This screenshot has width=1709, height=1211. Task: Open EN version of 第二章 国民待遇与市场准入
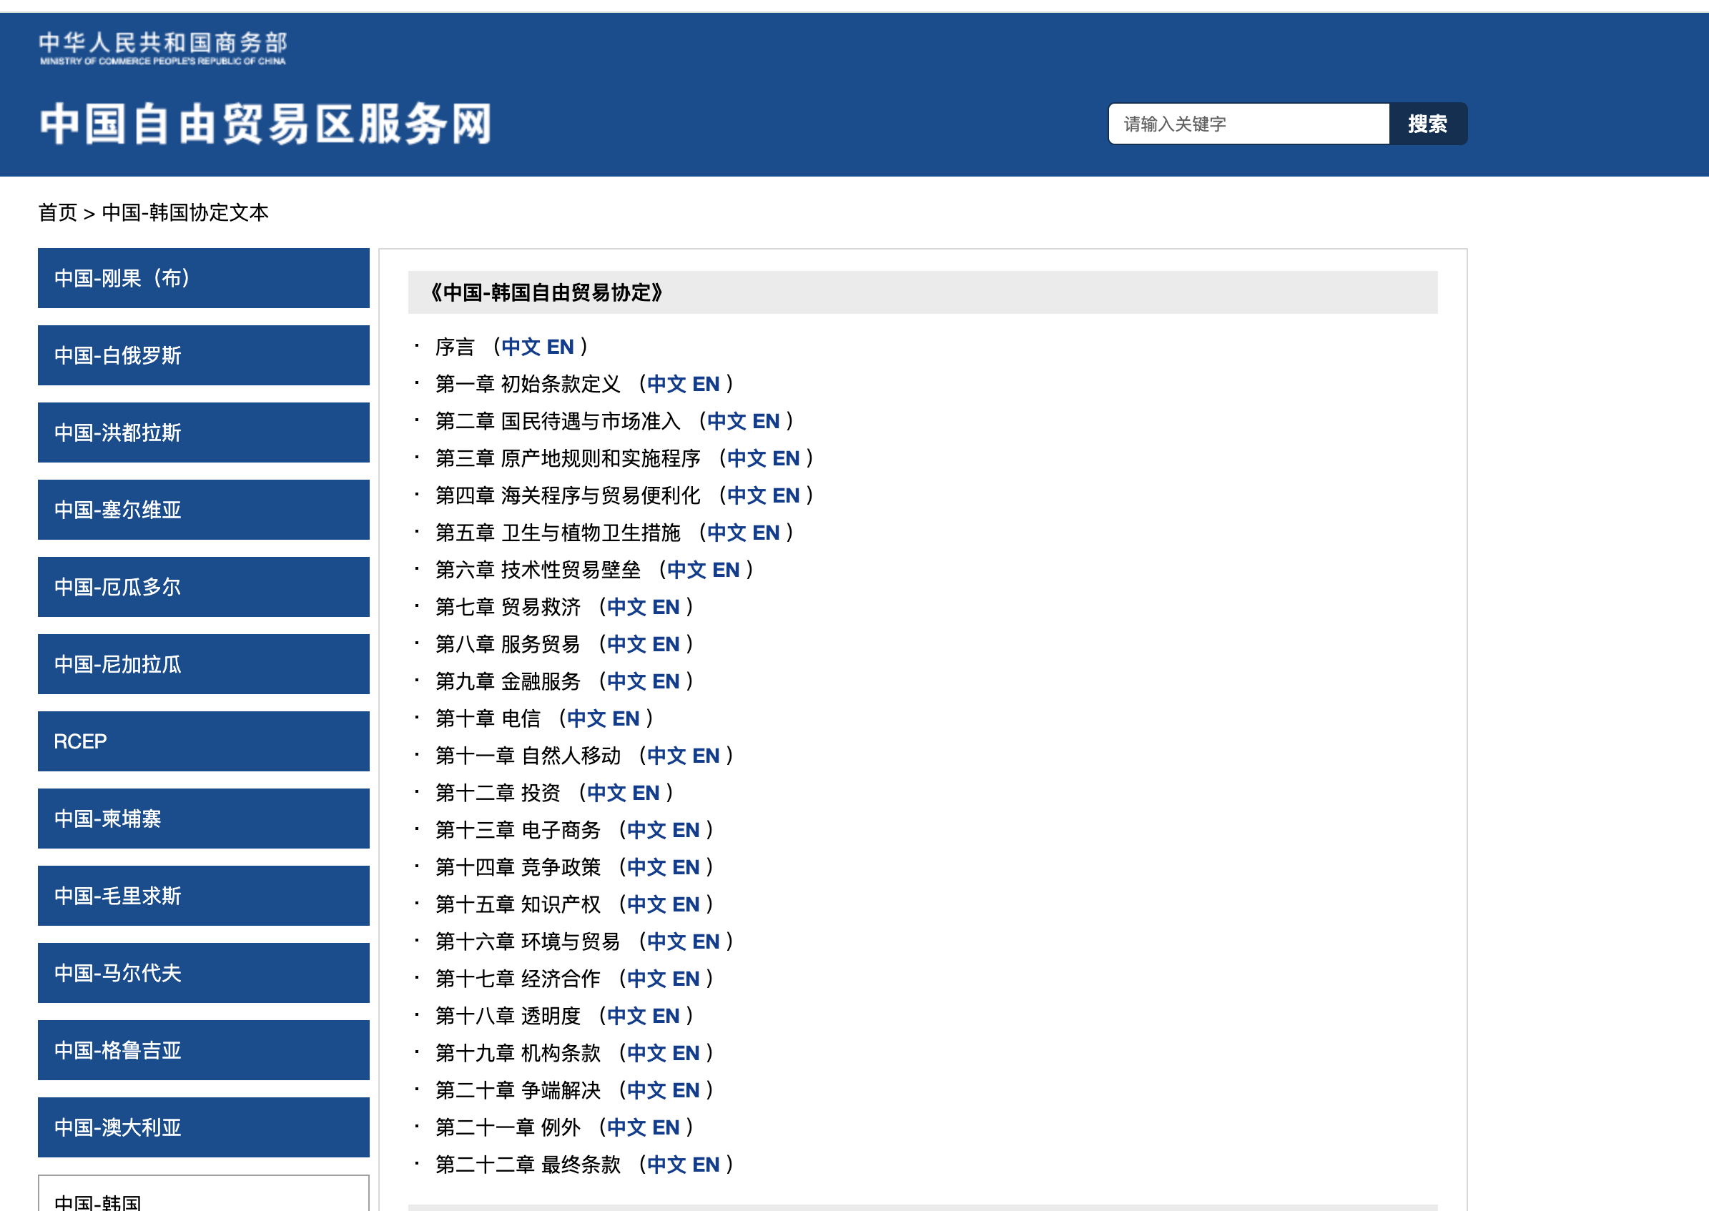[766, 421]
